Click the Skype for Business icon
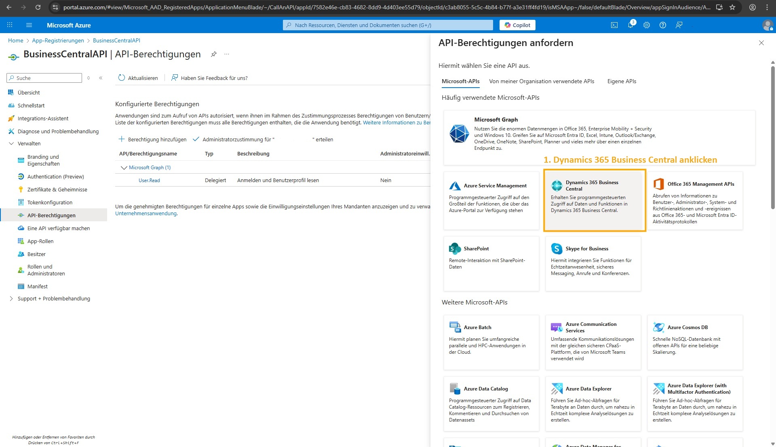This screenshot has width=776, height=447. coord(557,248)
